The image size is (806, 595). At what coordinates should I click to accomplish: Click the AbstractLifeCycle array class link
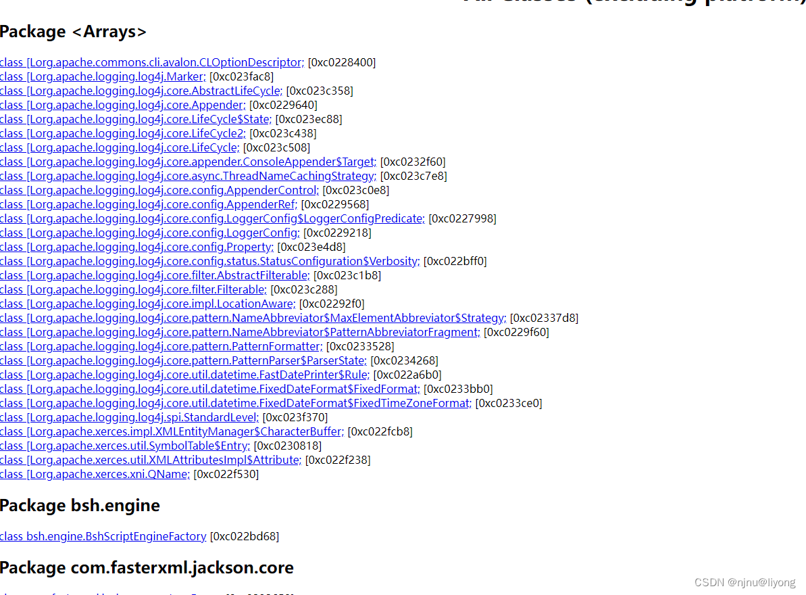(141, 91)
